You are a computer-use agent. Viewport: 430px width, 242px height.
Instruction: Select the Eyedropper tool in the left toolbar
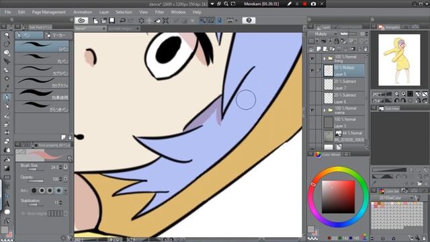tap(7, 88)
